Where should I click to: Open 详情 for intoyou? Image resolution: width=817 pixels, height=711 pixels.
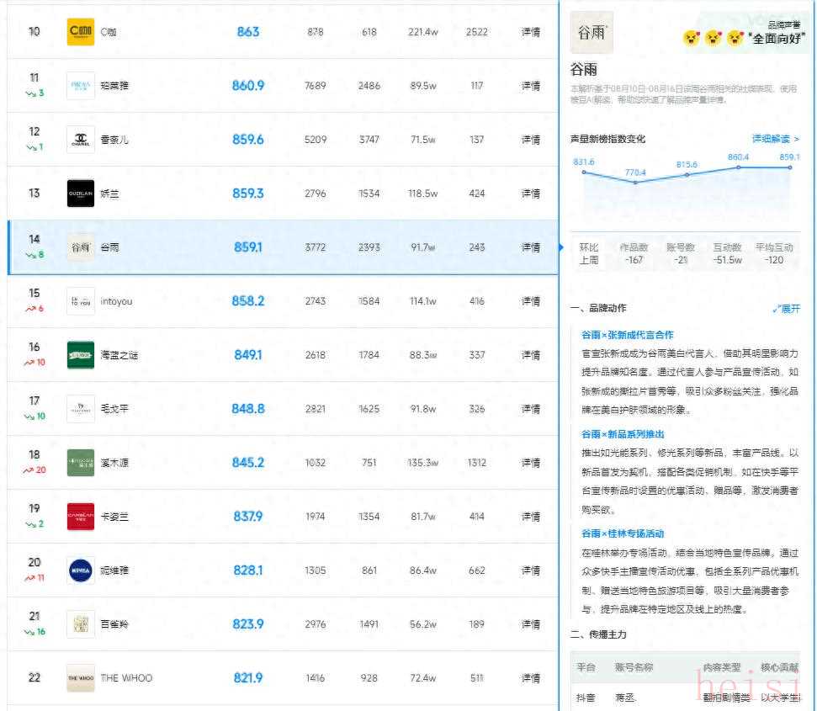click(530, 301)
